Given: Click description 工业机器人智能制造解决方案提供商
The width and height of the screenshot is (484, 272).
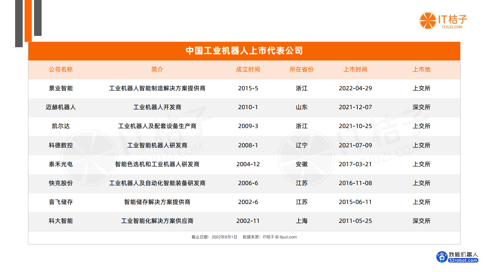Looking at the screenshot, I should tap(157, 88).
